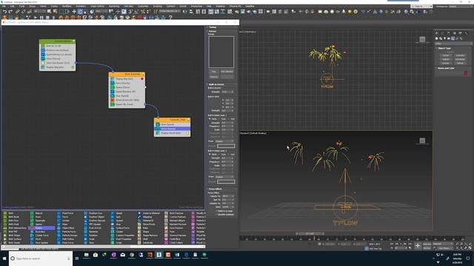Image resolution: width=474 pixels, height=266 pixels.
Task: Activate the Select and Move tool
Action: 74,12
